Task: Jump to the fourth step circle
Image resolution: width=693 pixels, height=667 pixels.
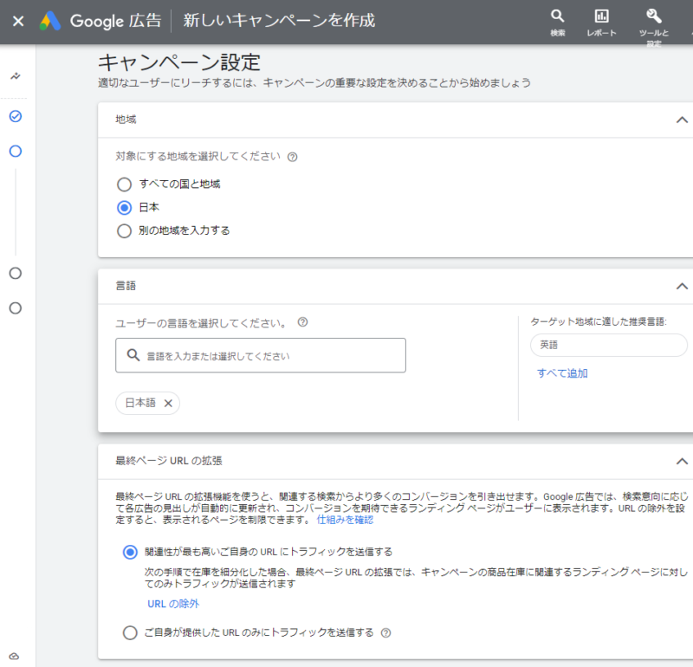Action: pos(16,308)
